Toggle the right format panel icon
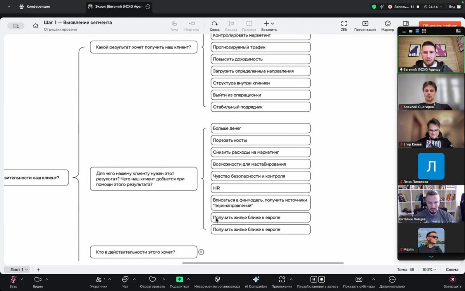The width and height of the screenshot is (465, 291). 406,24
